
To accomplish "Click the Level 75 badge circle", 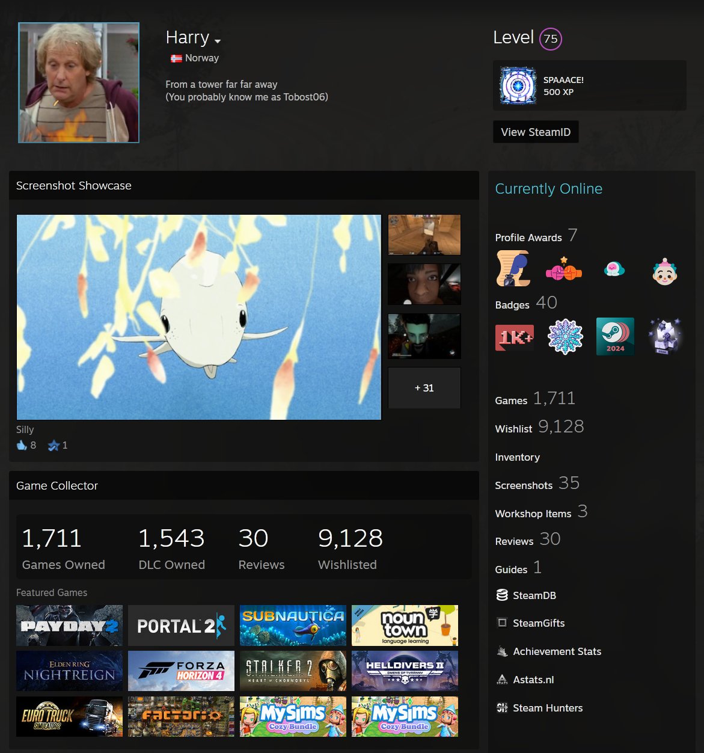I will point(551,39).
